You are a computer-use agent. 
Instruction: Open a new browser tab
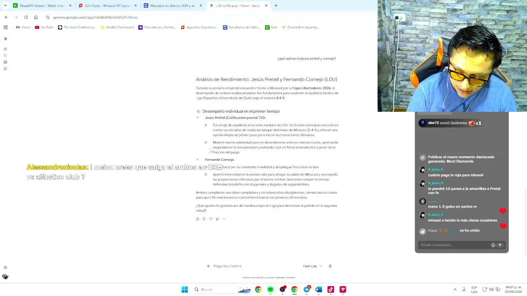[276, 6]
